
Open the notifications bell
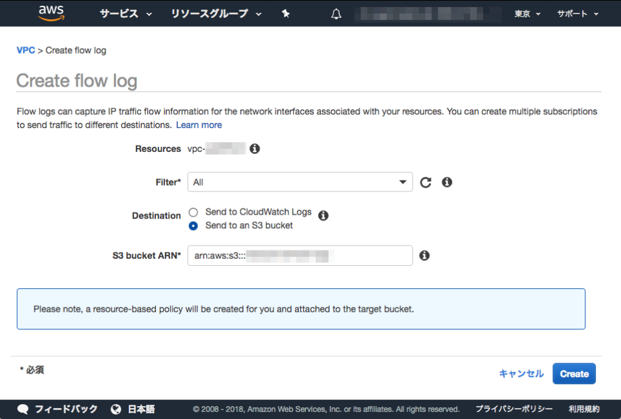click(x=336, y=13)
